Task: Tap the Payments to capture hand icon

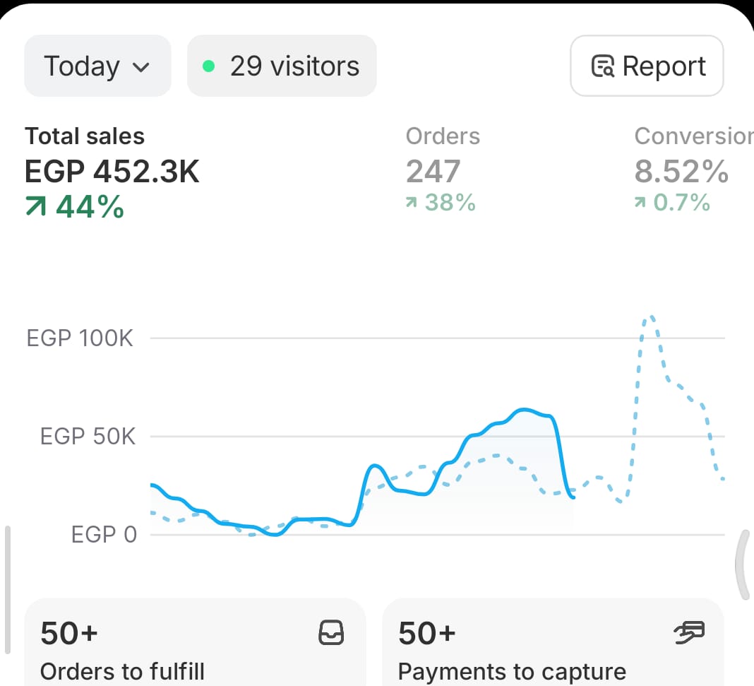Action: click(x=689, y=633)
